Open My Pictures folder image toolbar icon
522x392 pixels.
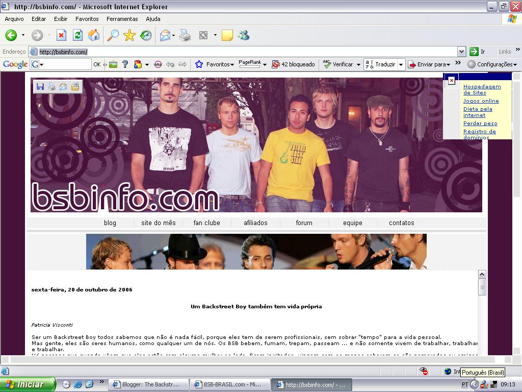(75, 87)
